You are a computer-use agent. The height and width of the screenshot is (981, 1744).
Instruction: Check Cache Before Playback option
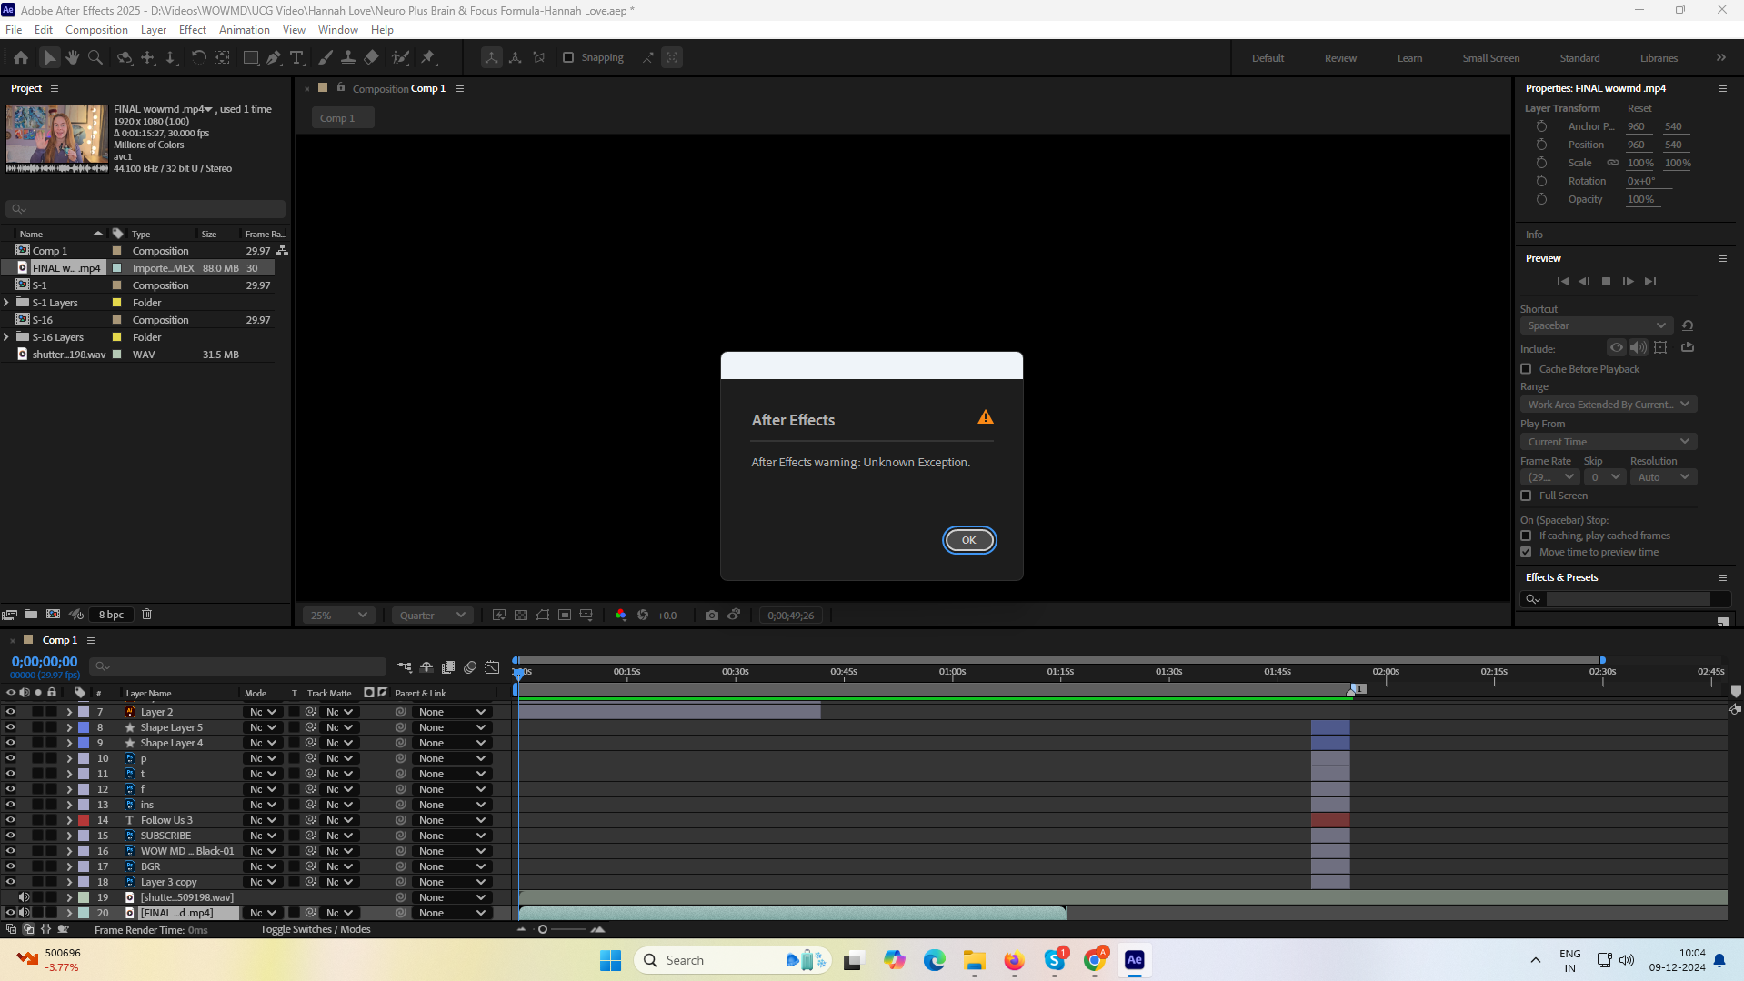[1526, 369]
